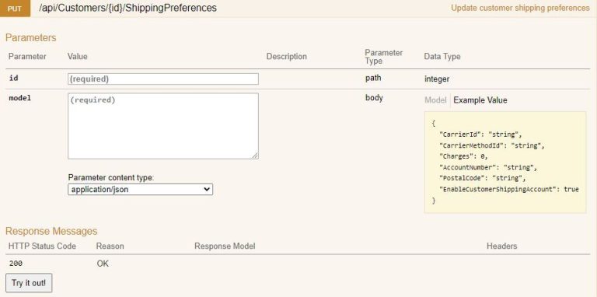Click the /api/Customers/{id}/ShippingPreferences endpoint path

tap(128, 8)
